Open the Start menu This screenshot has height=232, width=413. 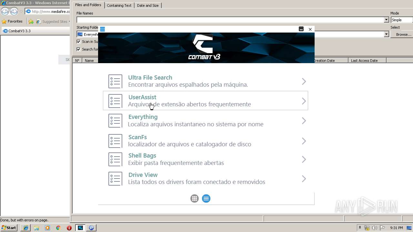[9, 228]
